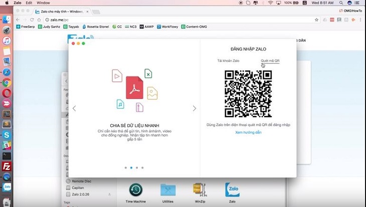
Task: Launch iTunes from the Dock
Action: [7, 40]
